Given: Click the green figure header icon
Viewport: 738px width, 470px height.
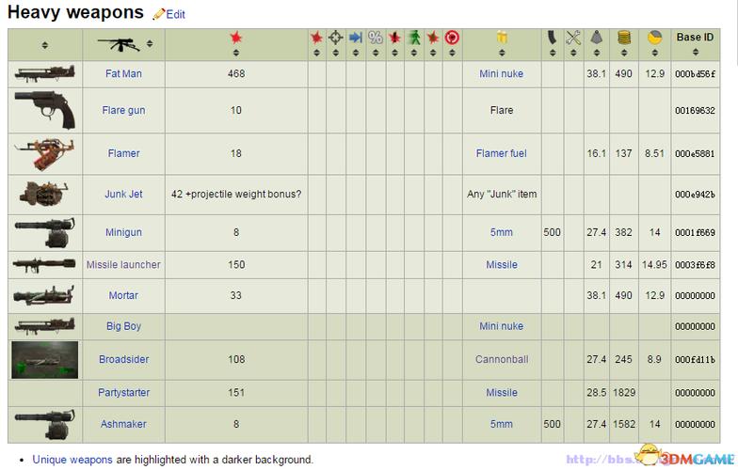Looking at the screenshot, I should (414, 38).
